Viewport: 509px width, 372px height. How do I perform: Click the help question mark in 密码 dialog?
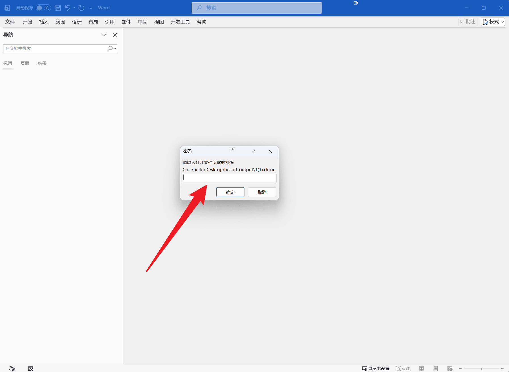[x=254, y=151]
